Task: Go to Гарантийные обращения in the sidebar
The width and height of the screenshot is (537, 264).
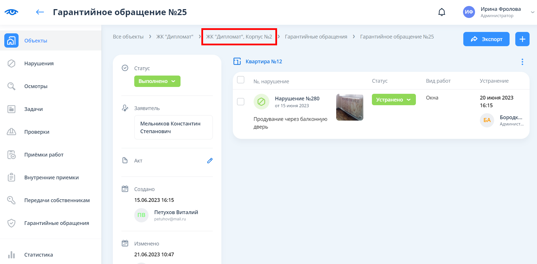Action: click(x=57, y=223)
